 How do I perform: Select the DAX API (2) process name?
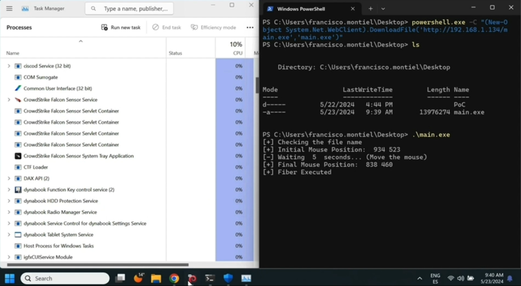[x=36, y=179]
